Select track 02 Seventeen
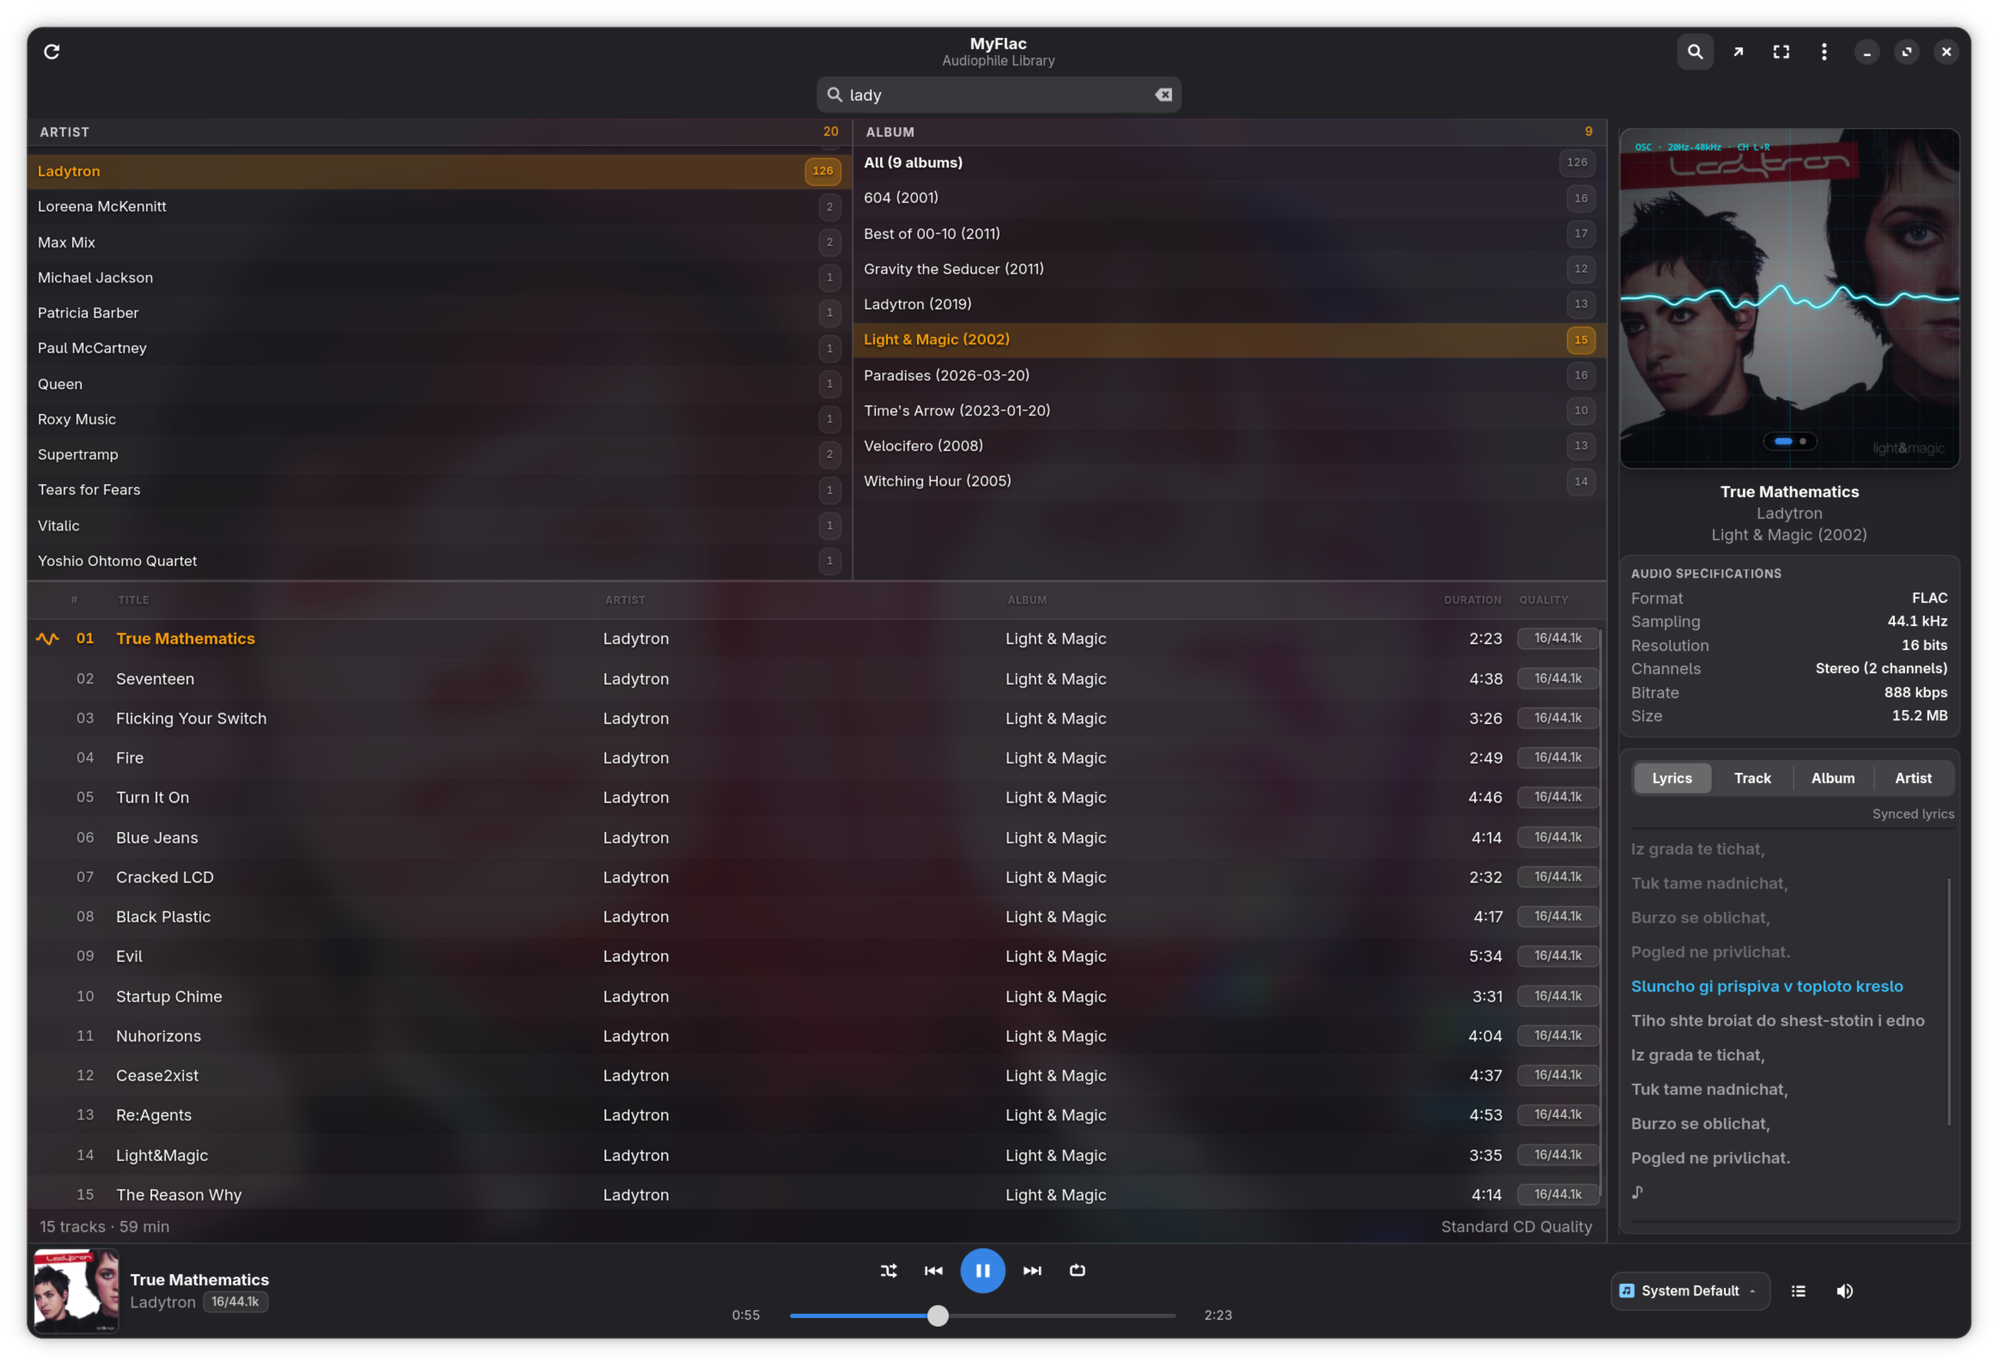The image size is (1998, 1365). tap(814, 679)
